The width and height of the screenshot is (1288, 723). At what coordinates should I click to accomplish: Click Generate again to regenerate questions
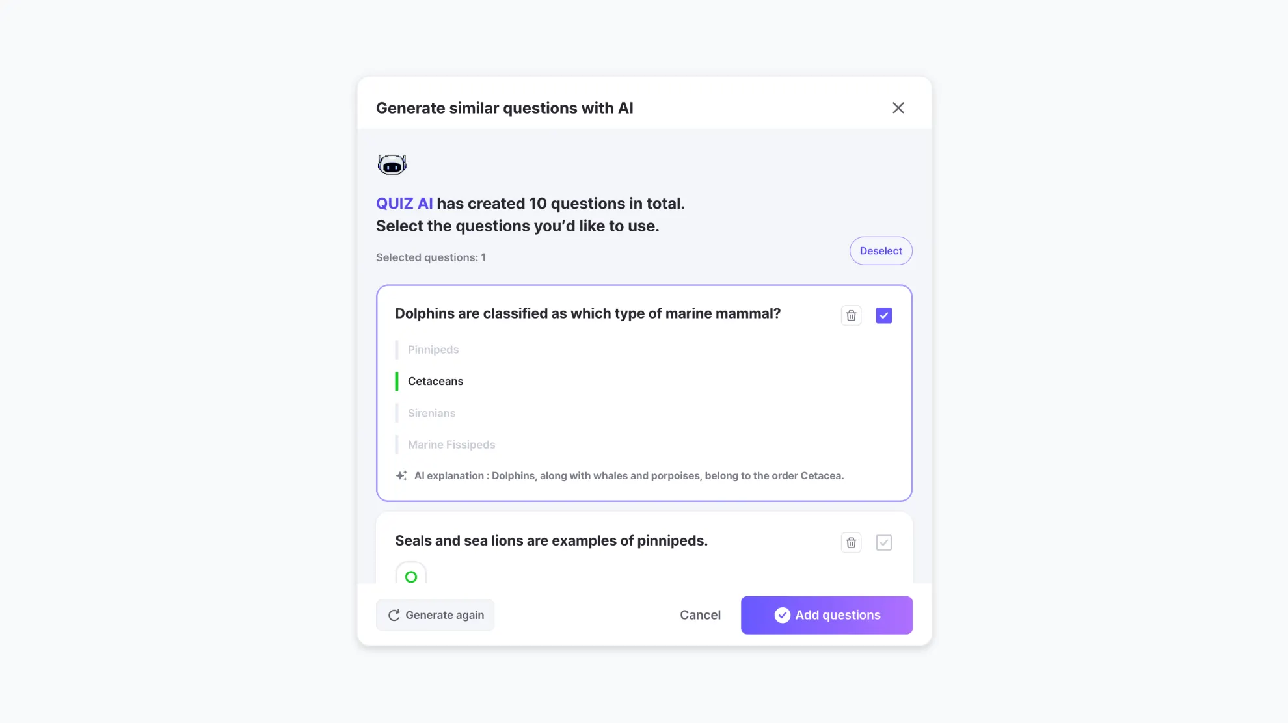click(x=435, y=615)
